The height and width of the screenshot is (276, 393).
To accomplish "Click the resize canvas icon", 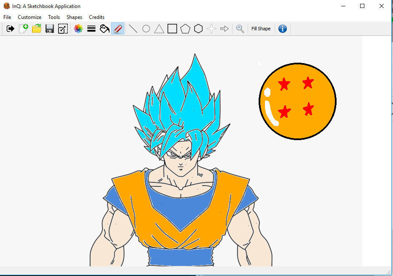I will (x=63, y=29).
